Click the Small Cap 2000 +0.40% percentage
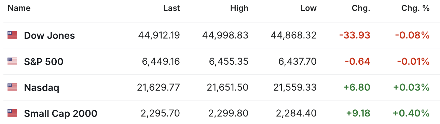Viewport: 440px width, 124px height. 411,113
